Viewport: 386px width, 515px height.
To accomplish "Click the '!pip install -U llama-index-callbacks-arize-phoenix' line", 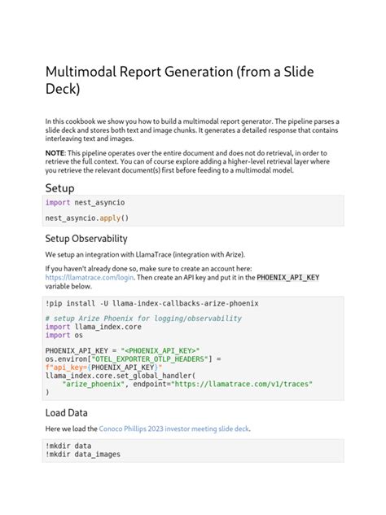I will pos(152,303).
